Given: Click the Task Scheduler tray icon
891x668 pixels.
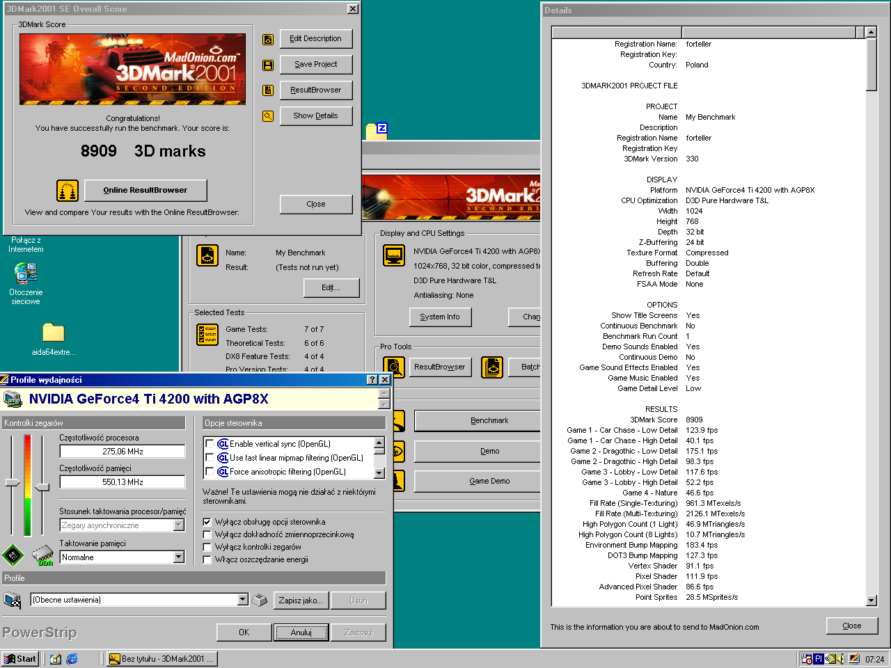Looking at the screenshot, I should coord(806,659).
